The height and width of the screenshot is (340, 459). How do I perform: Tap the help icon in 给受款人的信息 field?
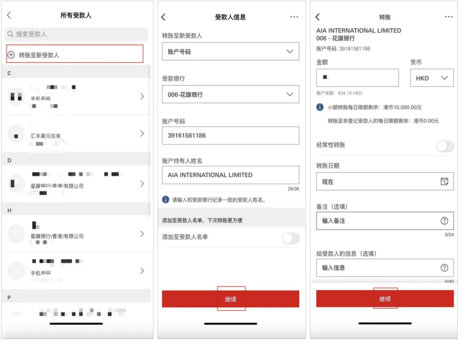pyautogui.click(x=445, y=268)
